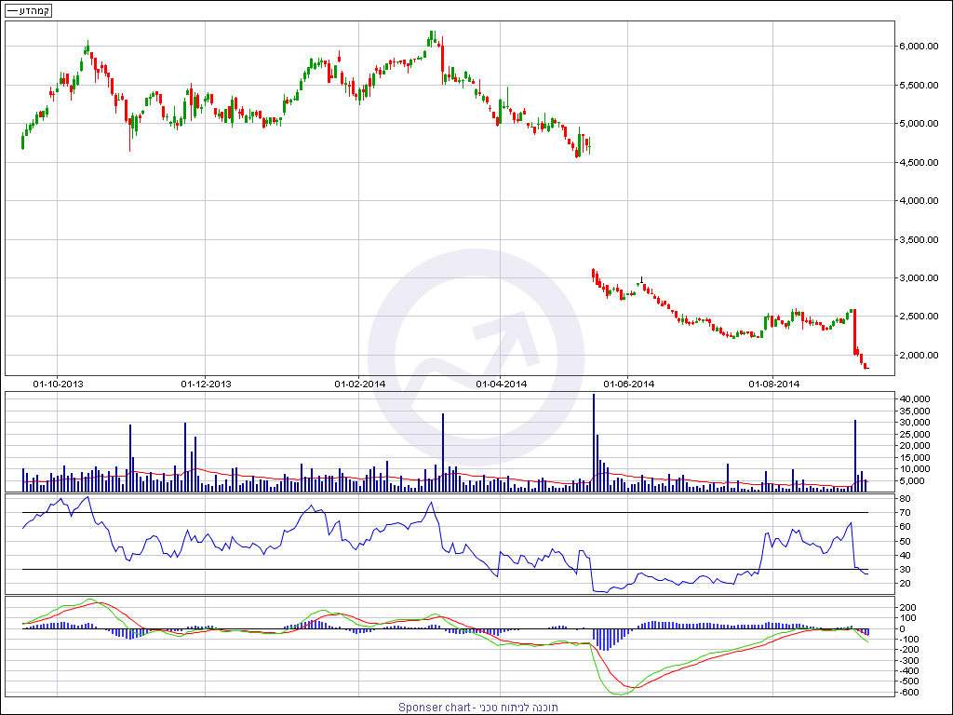Image resolution: width=953 pixels, height=715 pixels.
Task: Select the 35,000 volume axis label
Action: (x=915, y=411)
